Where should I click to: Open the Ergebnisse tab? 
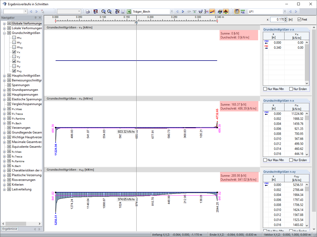click(x=10, y=229)
